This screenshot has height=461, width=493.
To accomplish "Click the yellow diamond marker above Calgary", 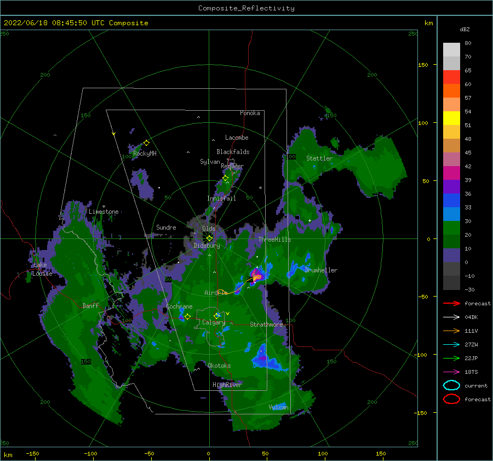I will click(216, 316).
